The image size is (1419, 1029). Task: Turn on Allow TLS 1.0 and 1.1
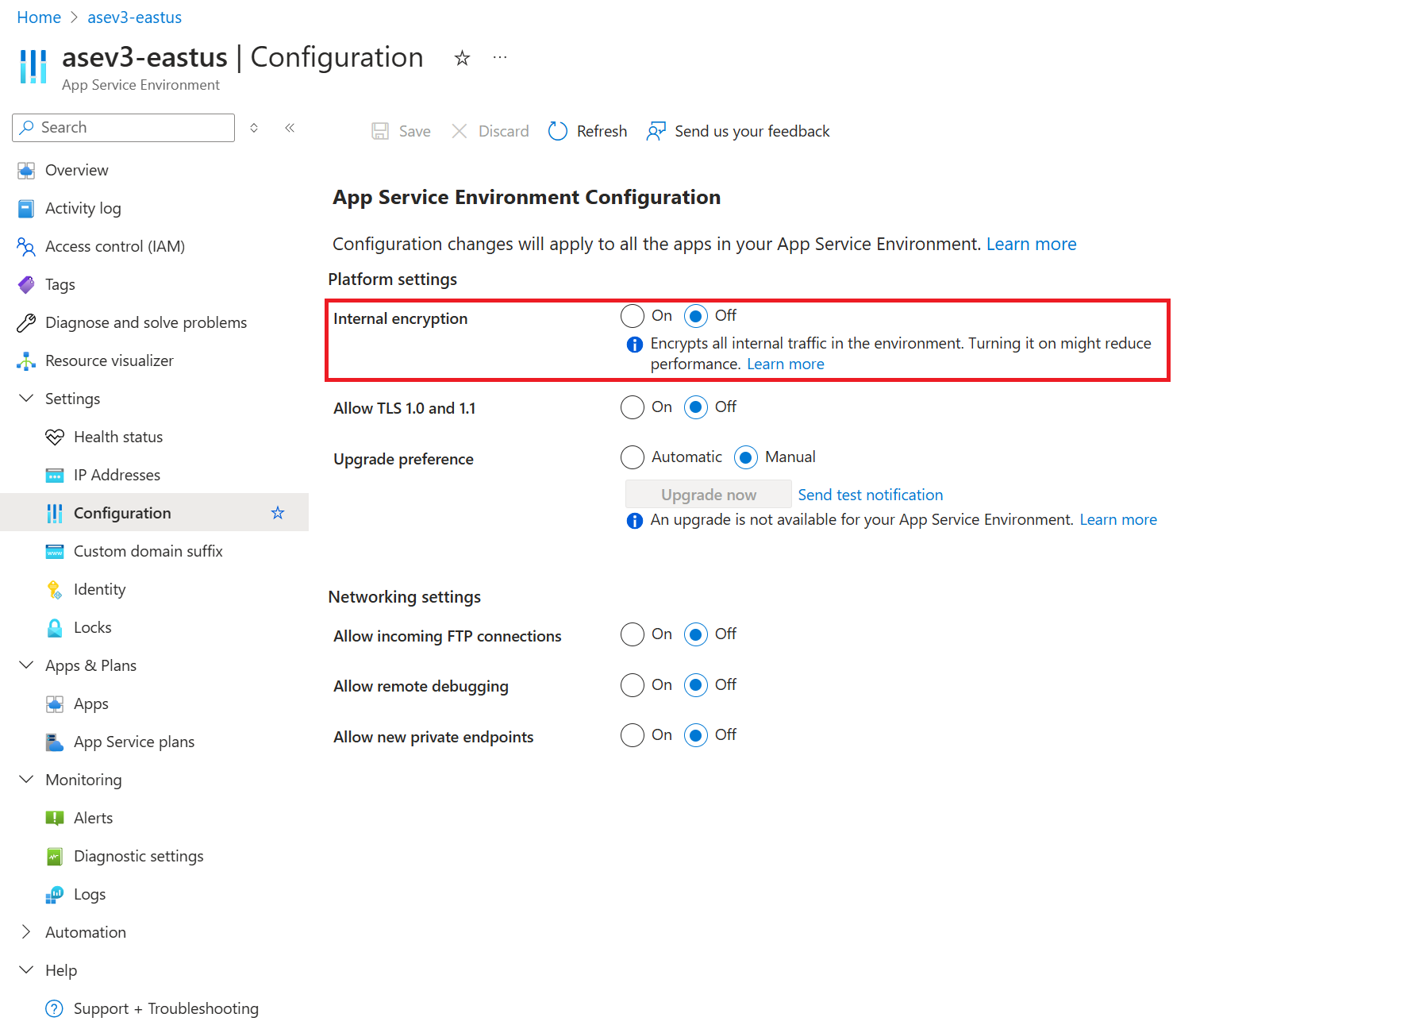click(632, 407)
